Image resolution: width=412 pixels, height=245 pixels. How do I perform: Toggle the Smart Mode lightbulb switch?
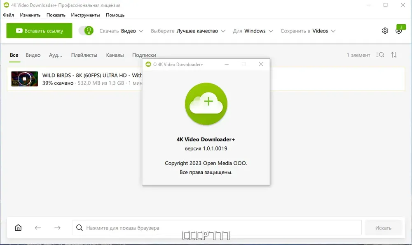coord(86,31)
